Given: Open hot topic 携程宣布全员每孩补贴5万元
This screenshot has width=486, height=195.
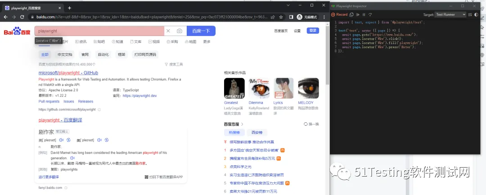Looking at the screenshot, I should (x=252, y=159).
